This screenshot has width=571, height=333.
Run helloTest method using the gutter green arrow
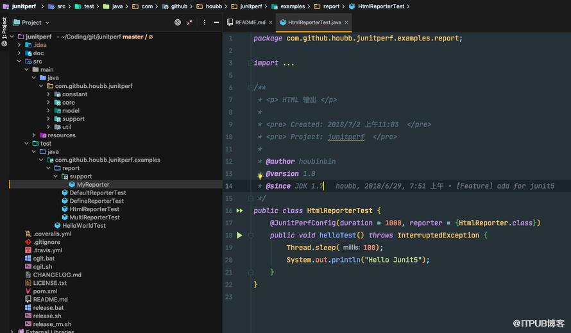coord(239,235)
